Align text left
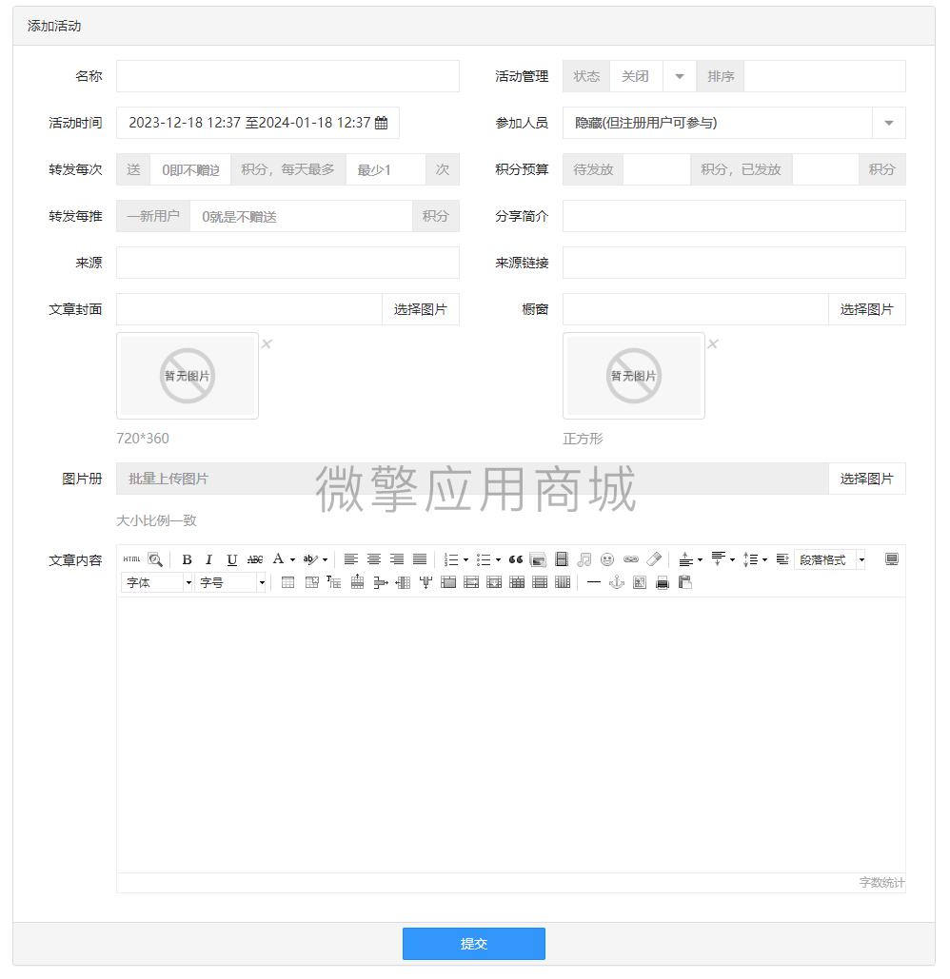The image size is (950, 979). [x=351, y=559]
